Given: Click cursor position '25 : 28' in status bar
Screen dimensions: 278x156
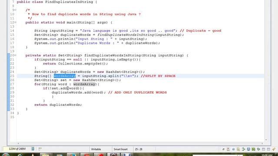Looking at the screenshot, I should click(139, 149).
